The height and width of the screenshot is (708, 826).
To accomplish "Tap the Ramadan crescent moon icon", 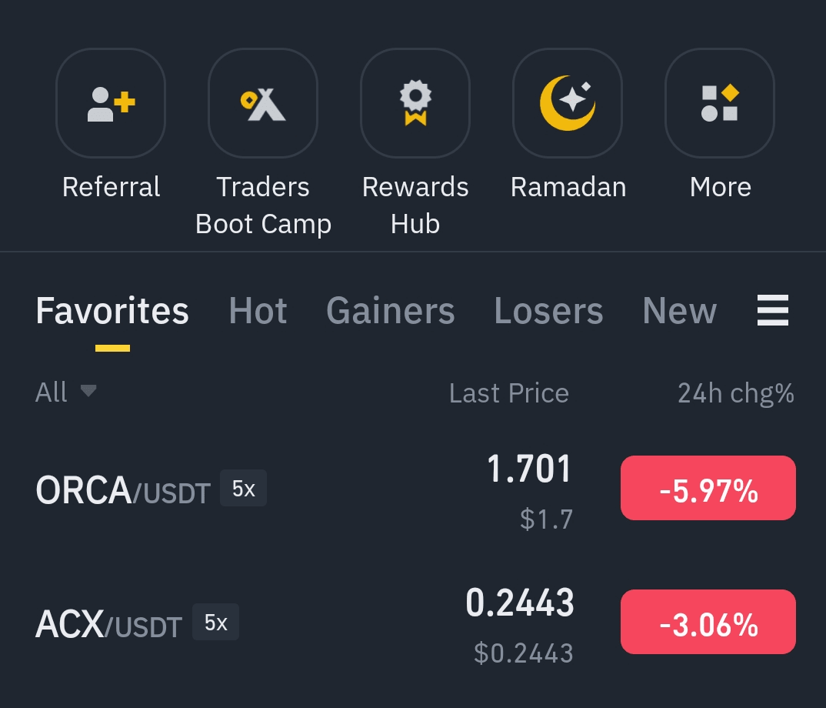I will pos(568,104).
